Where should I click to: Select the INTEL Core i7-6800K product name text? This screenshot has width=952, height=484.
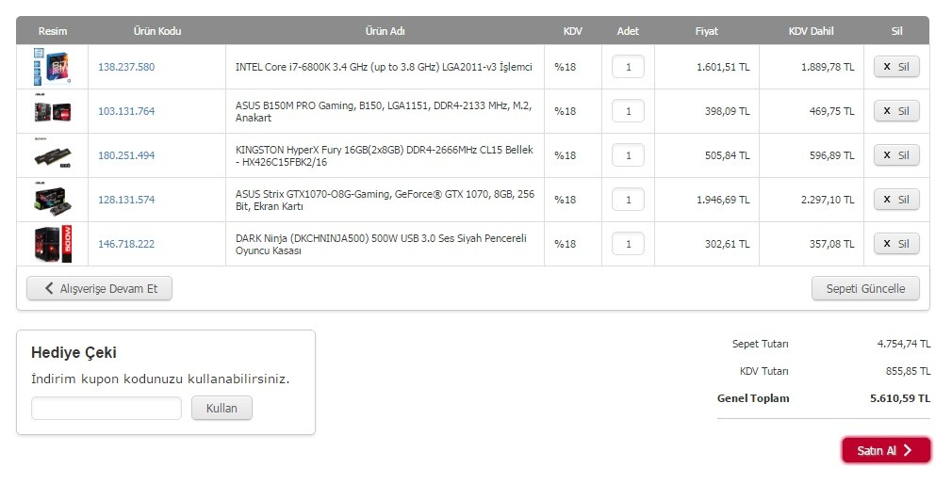[384, 67]
